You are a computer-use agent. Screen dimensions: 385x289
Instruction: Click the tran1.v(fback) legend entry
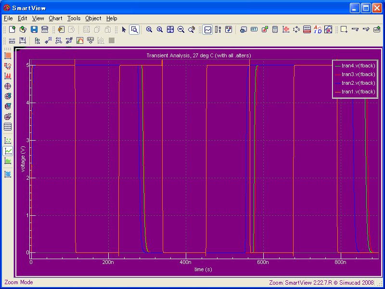pos(358,92)
